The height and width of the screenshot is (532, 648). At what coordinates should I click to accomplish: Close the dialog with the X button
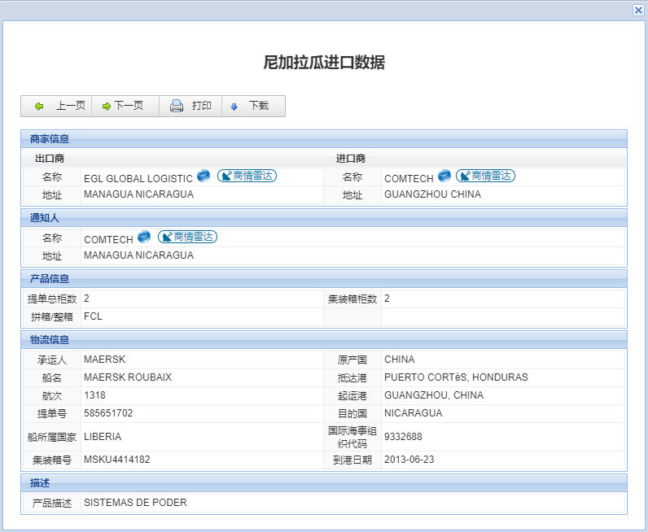pyautogui.click(x=638, y=10)
